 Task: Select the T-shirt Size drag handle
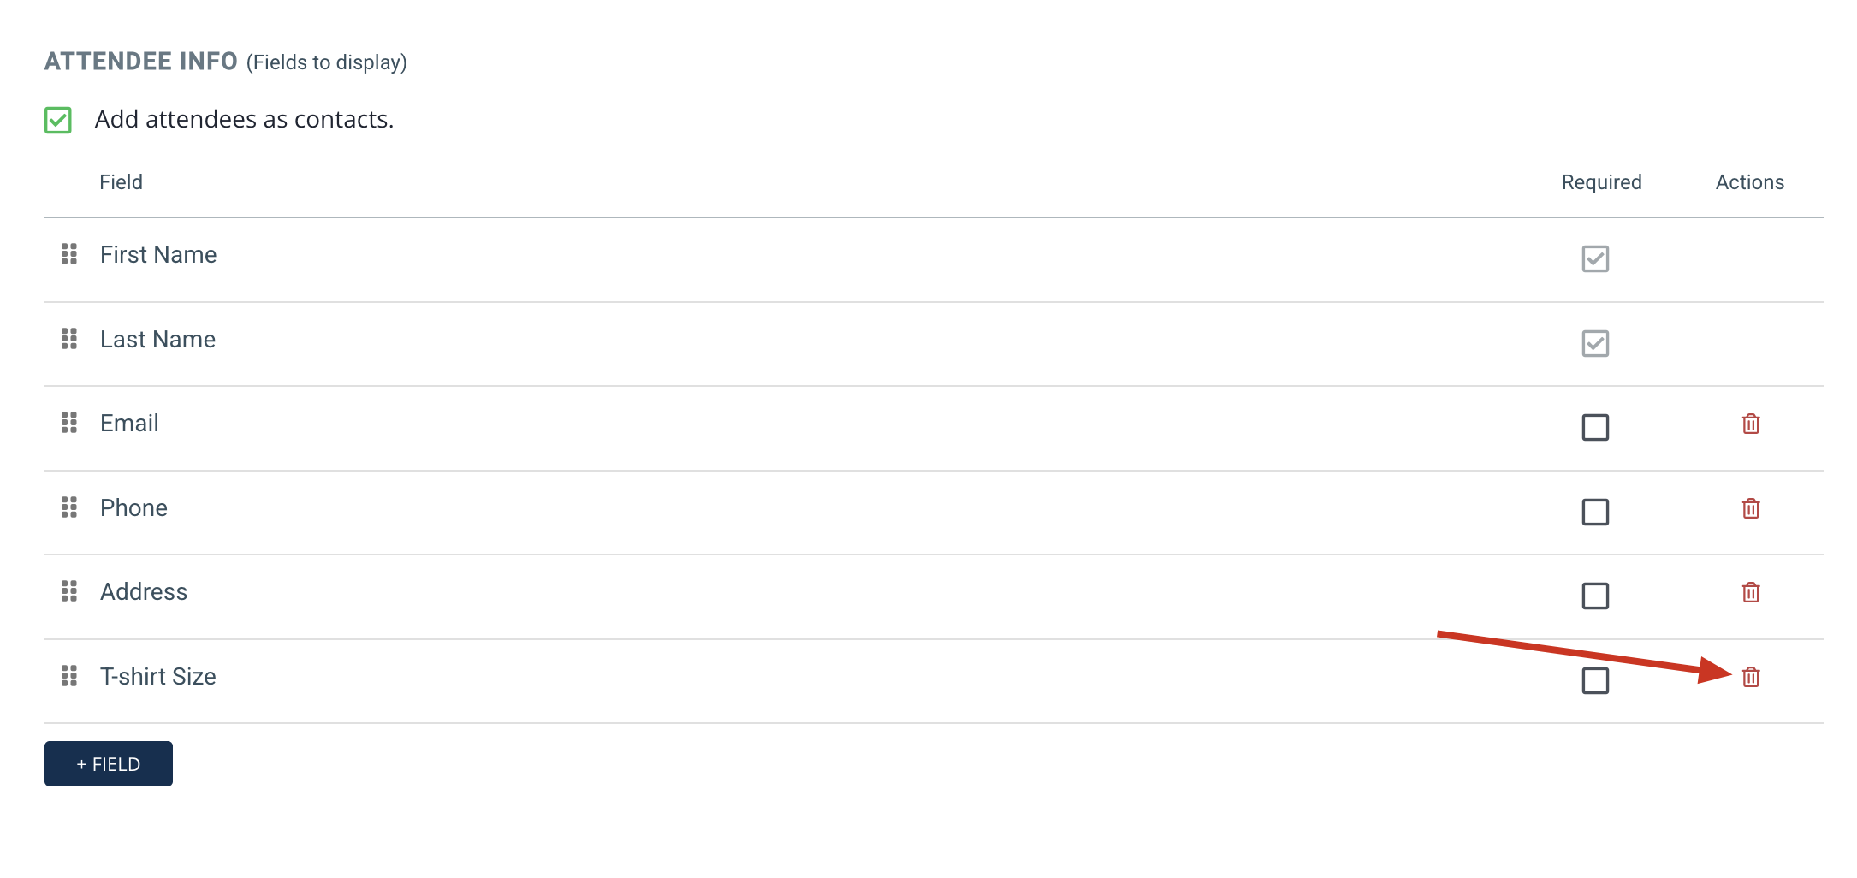(x=69, y=676)
